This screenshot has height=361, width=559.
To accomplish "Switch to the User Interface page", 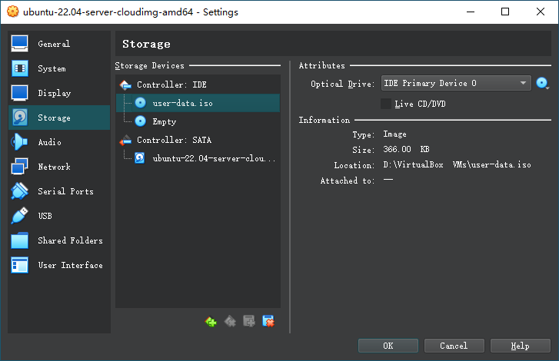I will (x=59, y=265).
